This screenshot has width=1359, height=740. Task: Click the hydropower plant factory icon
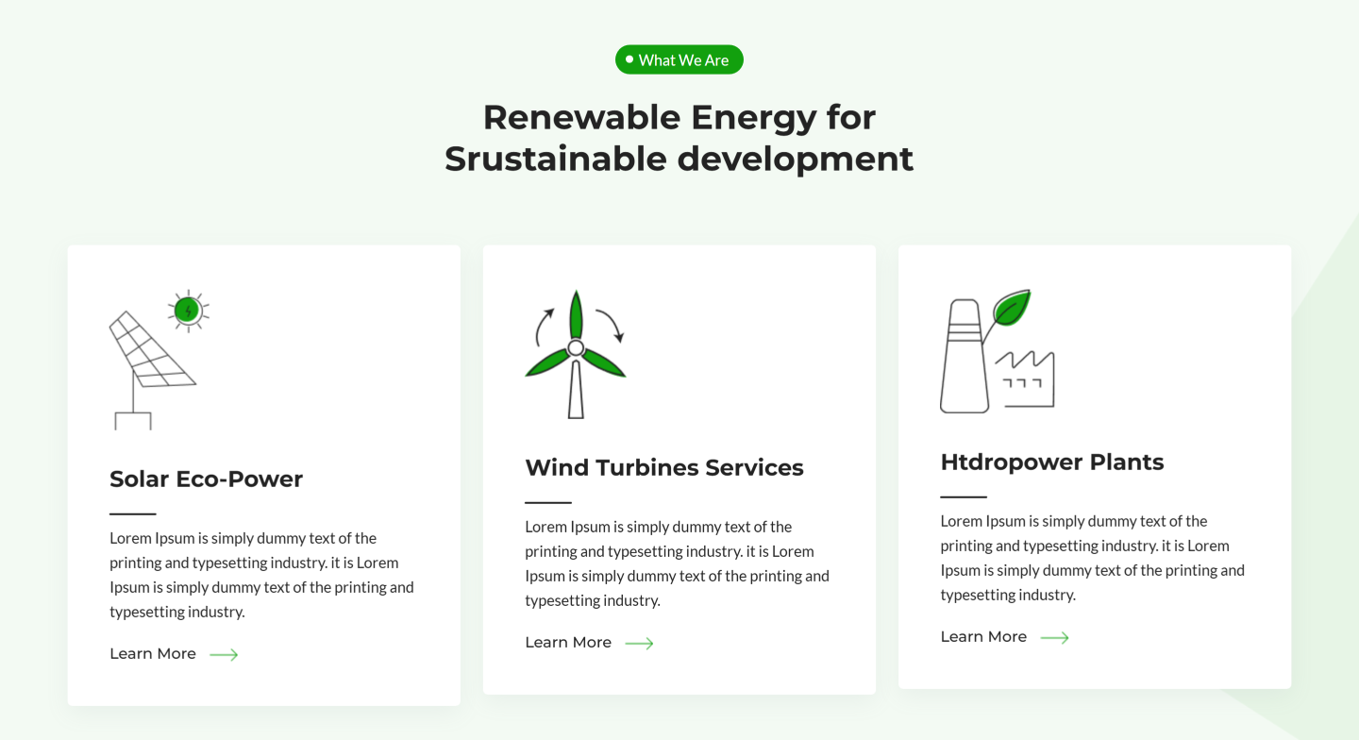[998, 351]
